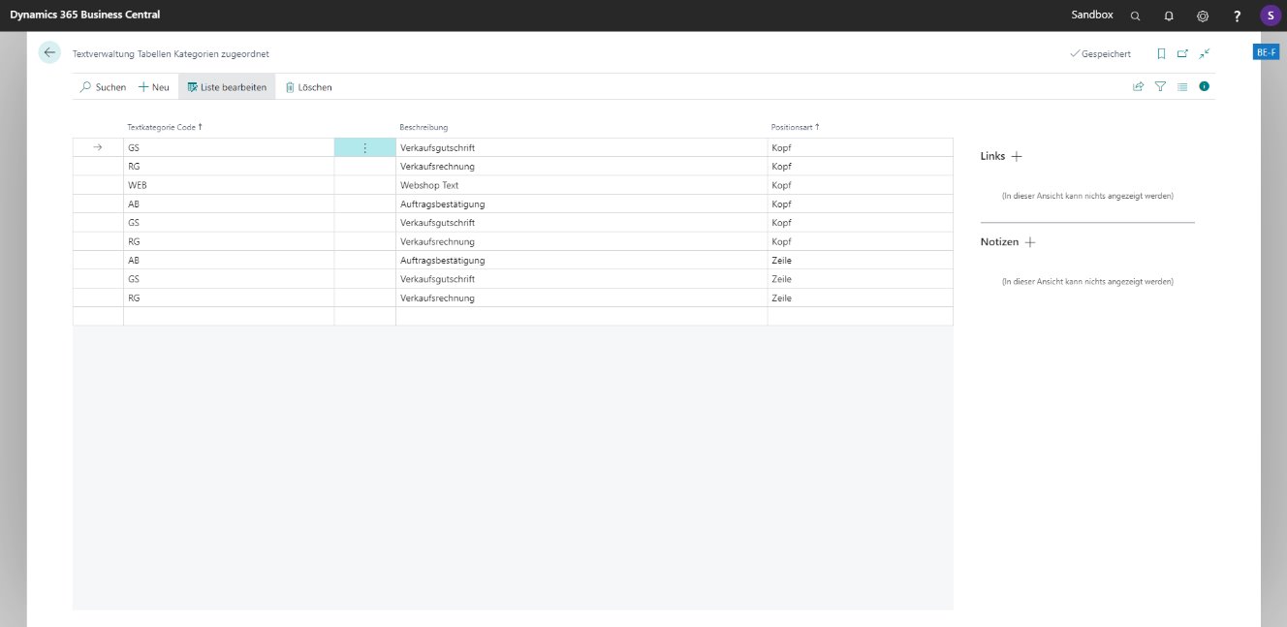Select the Webshop Text description cell
The width and height of the screenshot is (1287, 627).
[x=429, y=185]
